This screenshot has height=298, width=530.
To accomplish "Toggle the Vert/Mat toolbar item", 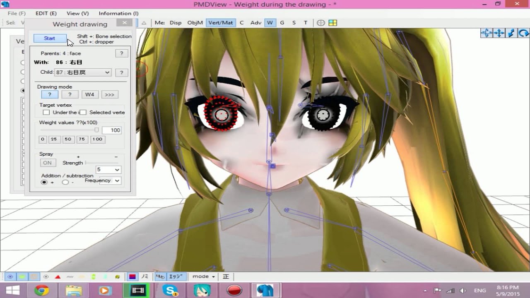I will pyautogui.click(x=221, y=23).
